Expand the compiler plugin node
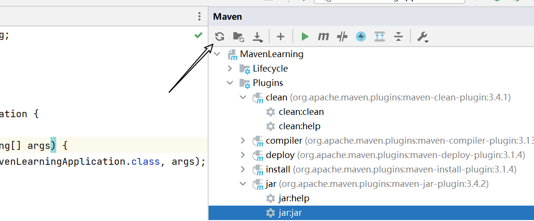This screenshot has width=534, height=221. coord(243,140)
